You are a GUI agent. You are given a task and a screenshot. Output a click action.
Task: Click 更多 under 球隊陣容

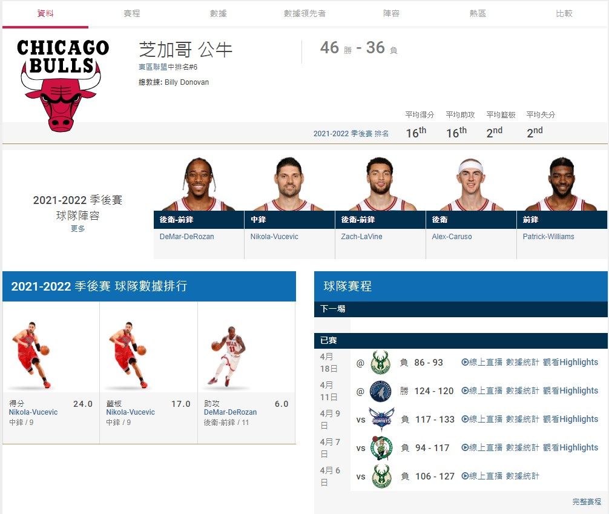pos(77,228)
